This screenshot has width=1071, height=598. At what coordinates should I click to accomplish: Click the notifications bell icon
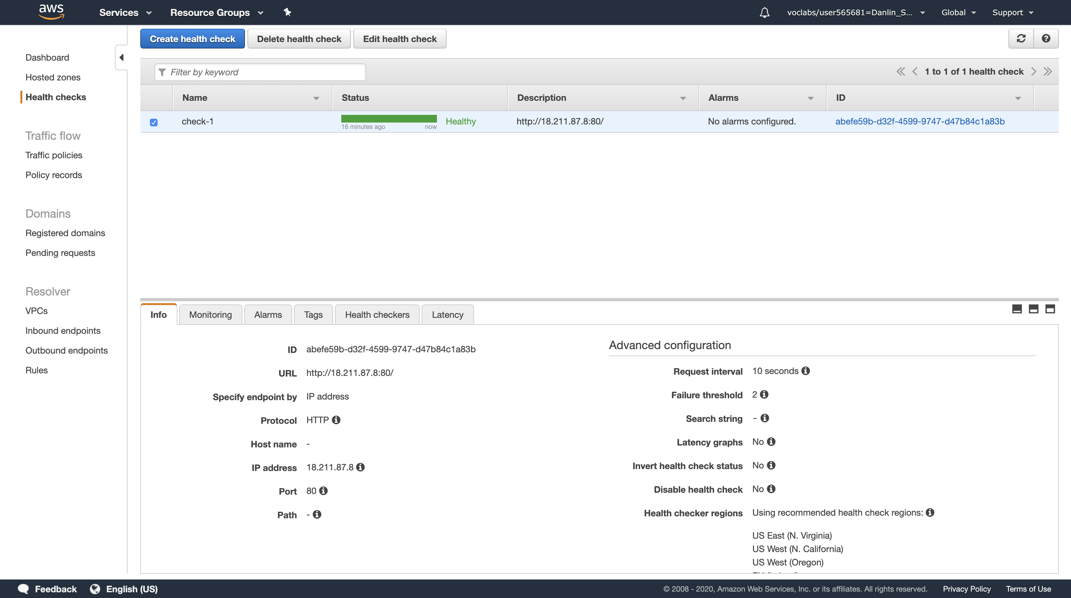point(764,12)
